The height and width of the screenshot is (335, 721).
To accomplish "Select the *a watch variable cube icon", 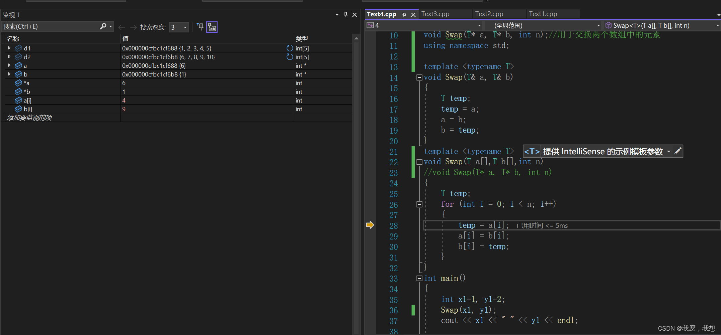I will (18, 83).
